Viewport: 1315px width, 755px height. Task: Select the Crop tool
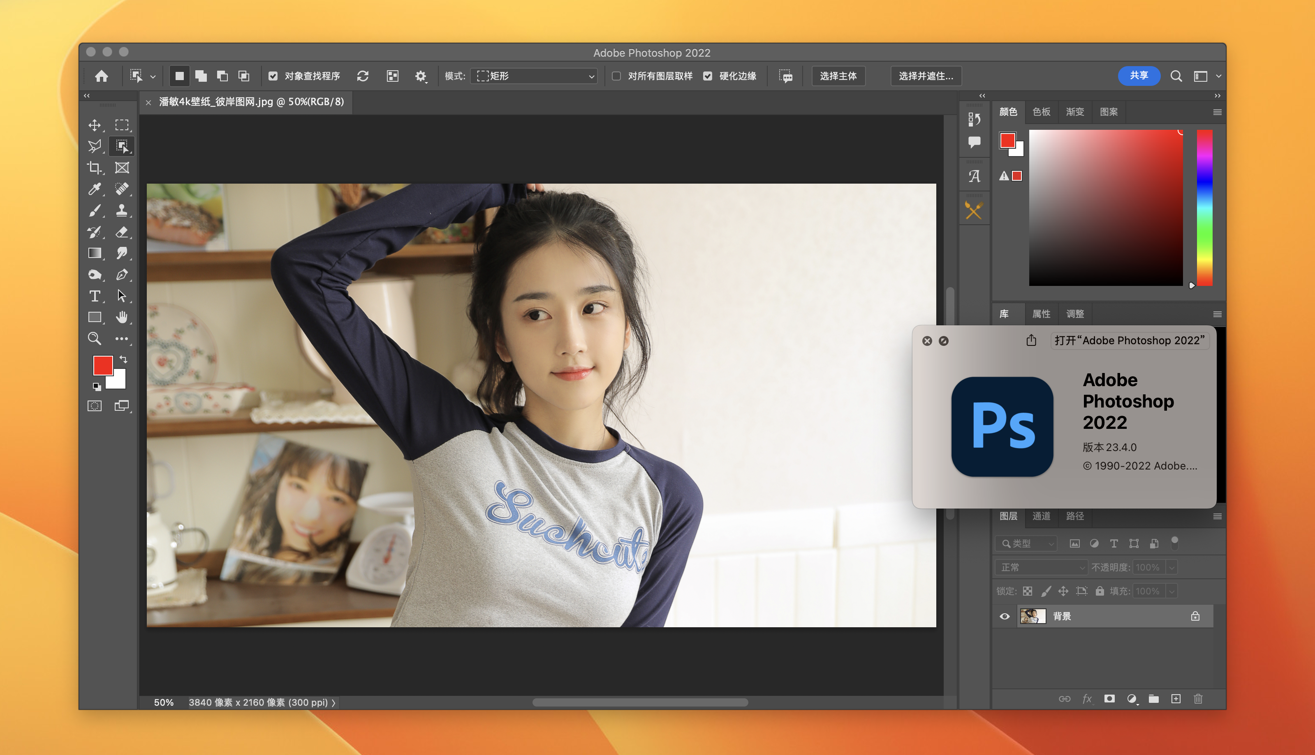pos(95,168)
